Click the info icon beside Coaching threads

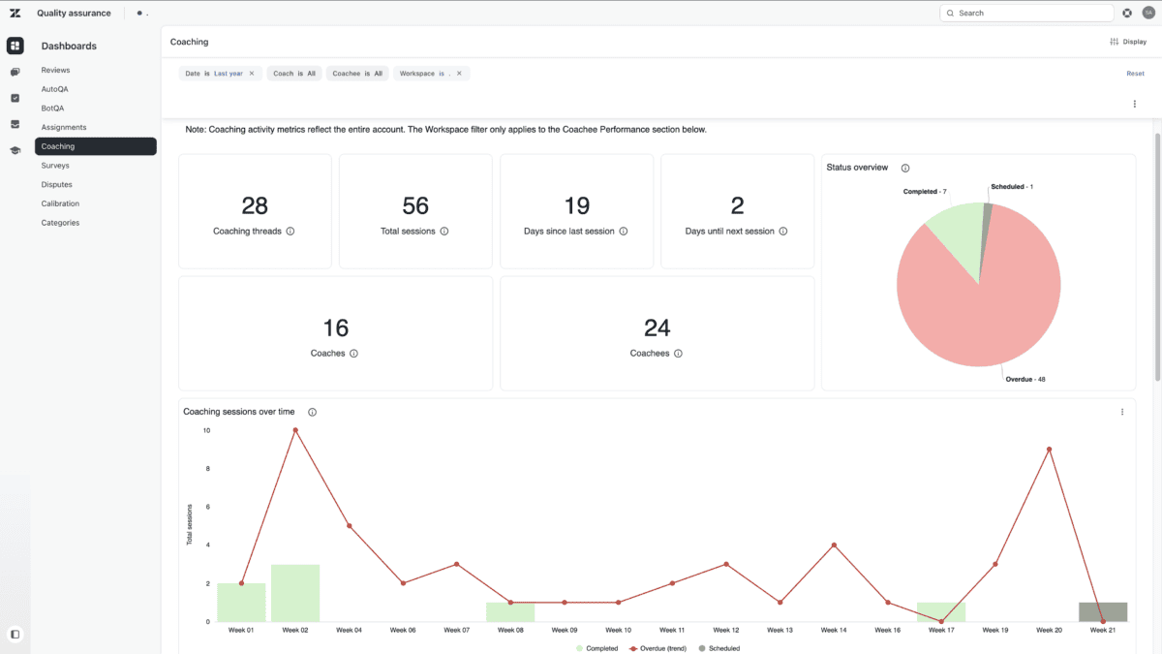pos(290,232)
